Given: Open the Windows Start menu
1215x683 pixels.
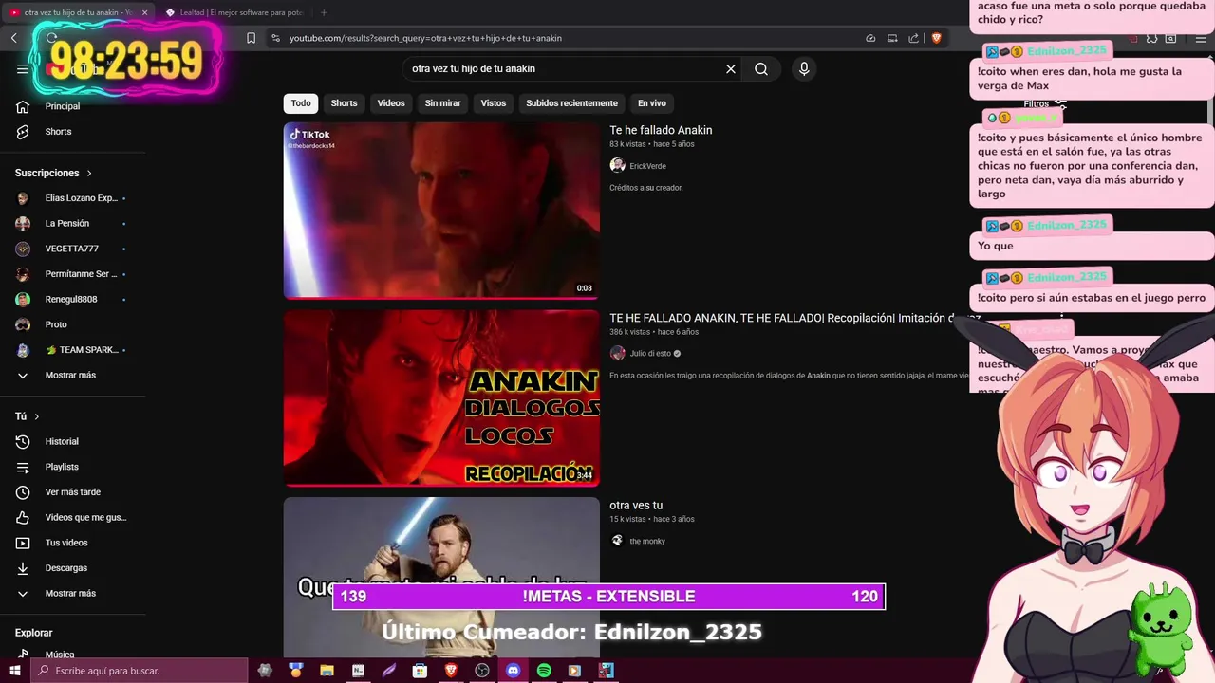Looking at the screenshot, I should click(14, 671).
